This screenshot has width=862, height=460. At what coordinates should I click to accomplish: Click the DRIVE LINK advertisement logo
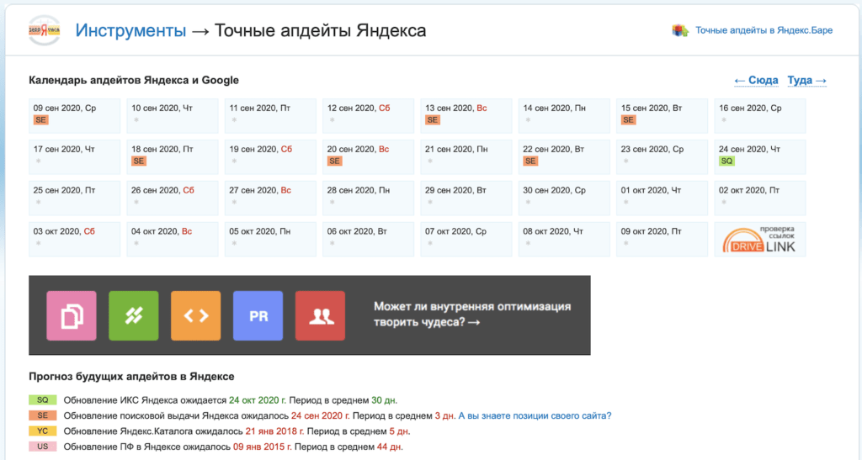[760, 240]
